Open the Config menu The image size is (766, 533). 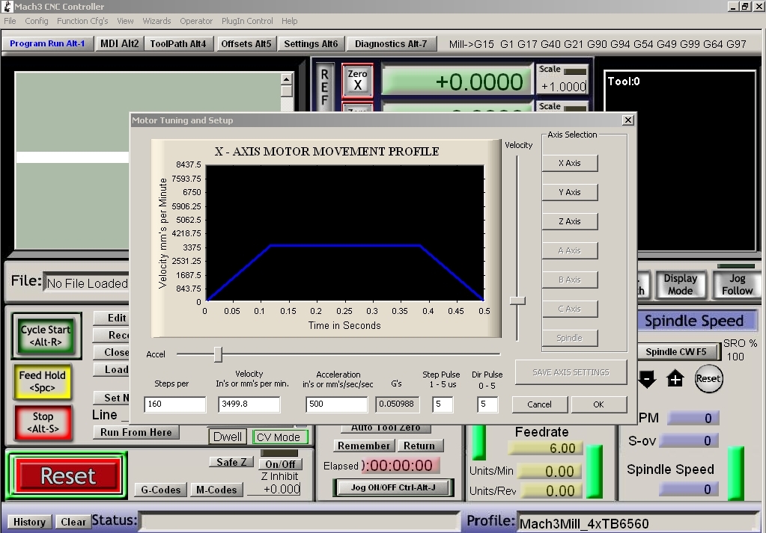coord(37,21)
